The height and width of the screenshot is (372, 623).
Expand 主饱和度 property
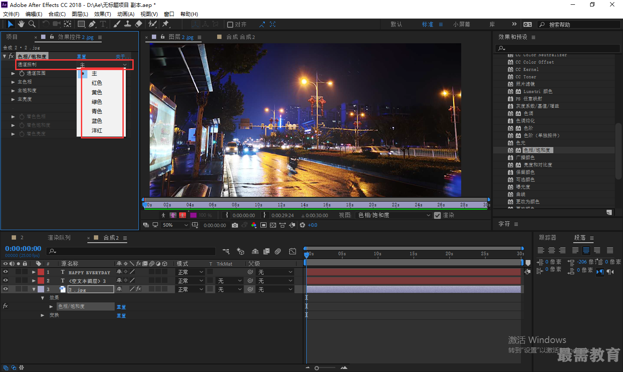[13, 91]
